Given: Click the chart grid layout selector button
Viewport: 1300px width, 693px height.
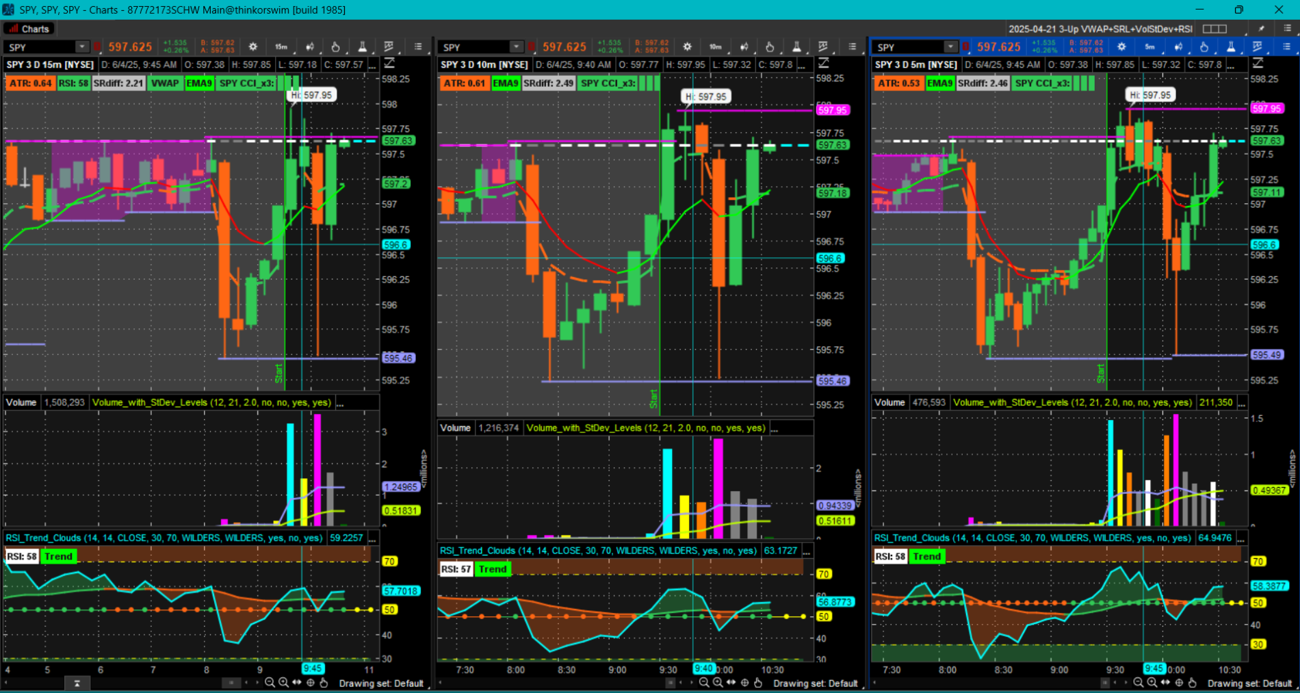Looking at the screenshot, I should coord(1214,29).
